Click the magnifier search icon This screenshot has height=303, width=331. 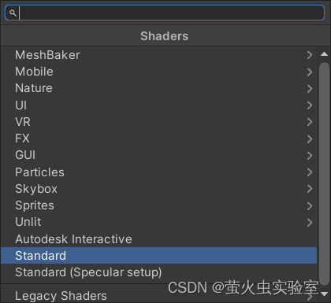pyautogui.click(x=13, y=13)
